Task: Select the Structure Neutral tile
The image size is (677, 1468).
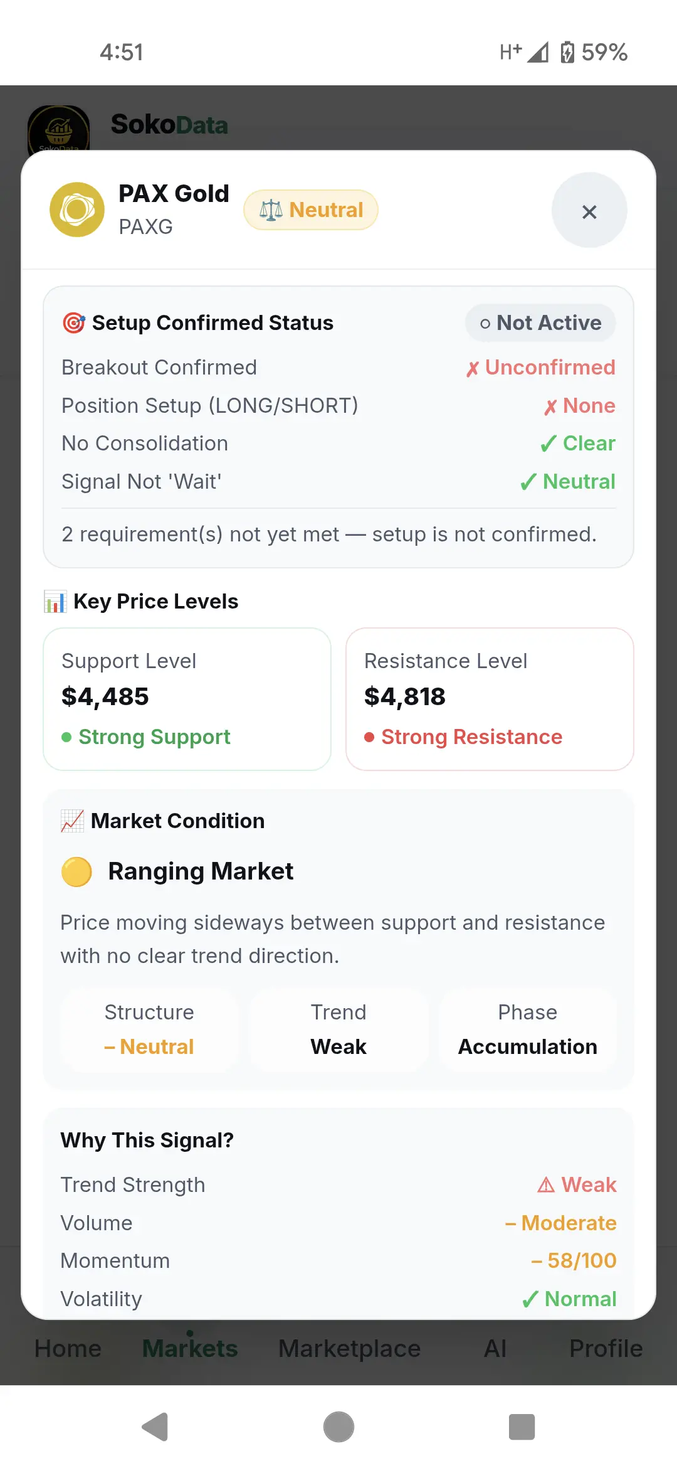Action: (x=149, y=1029)
